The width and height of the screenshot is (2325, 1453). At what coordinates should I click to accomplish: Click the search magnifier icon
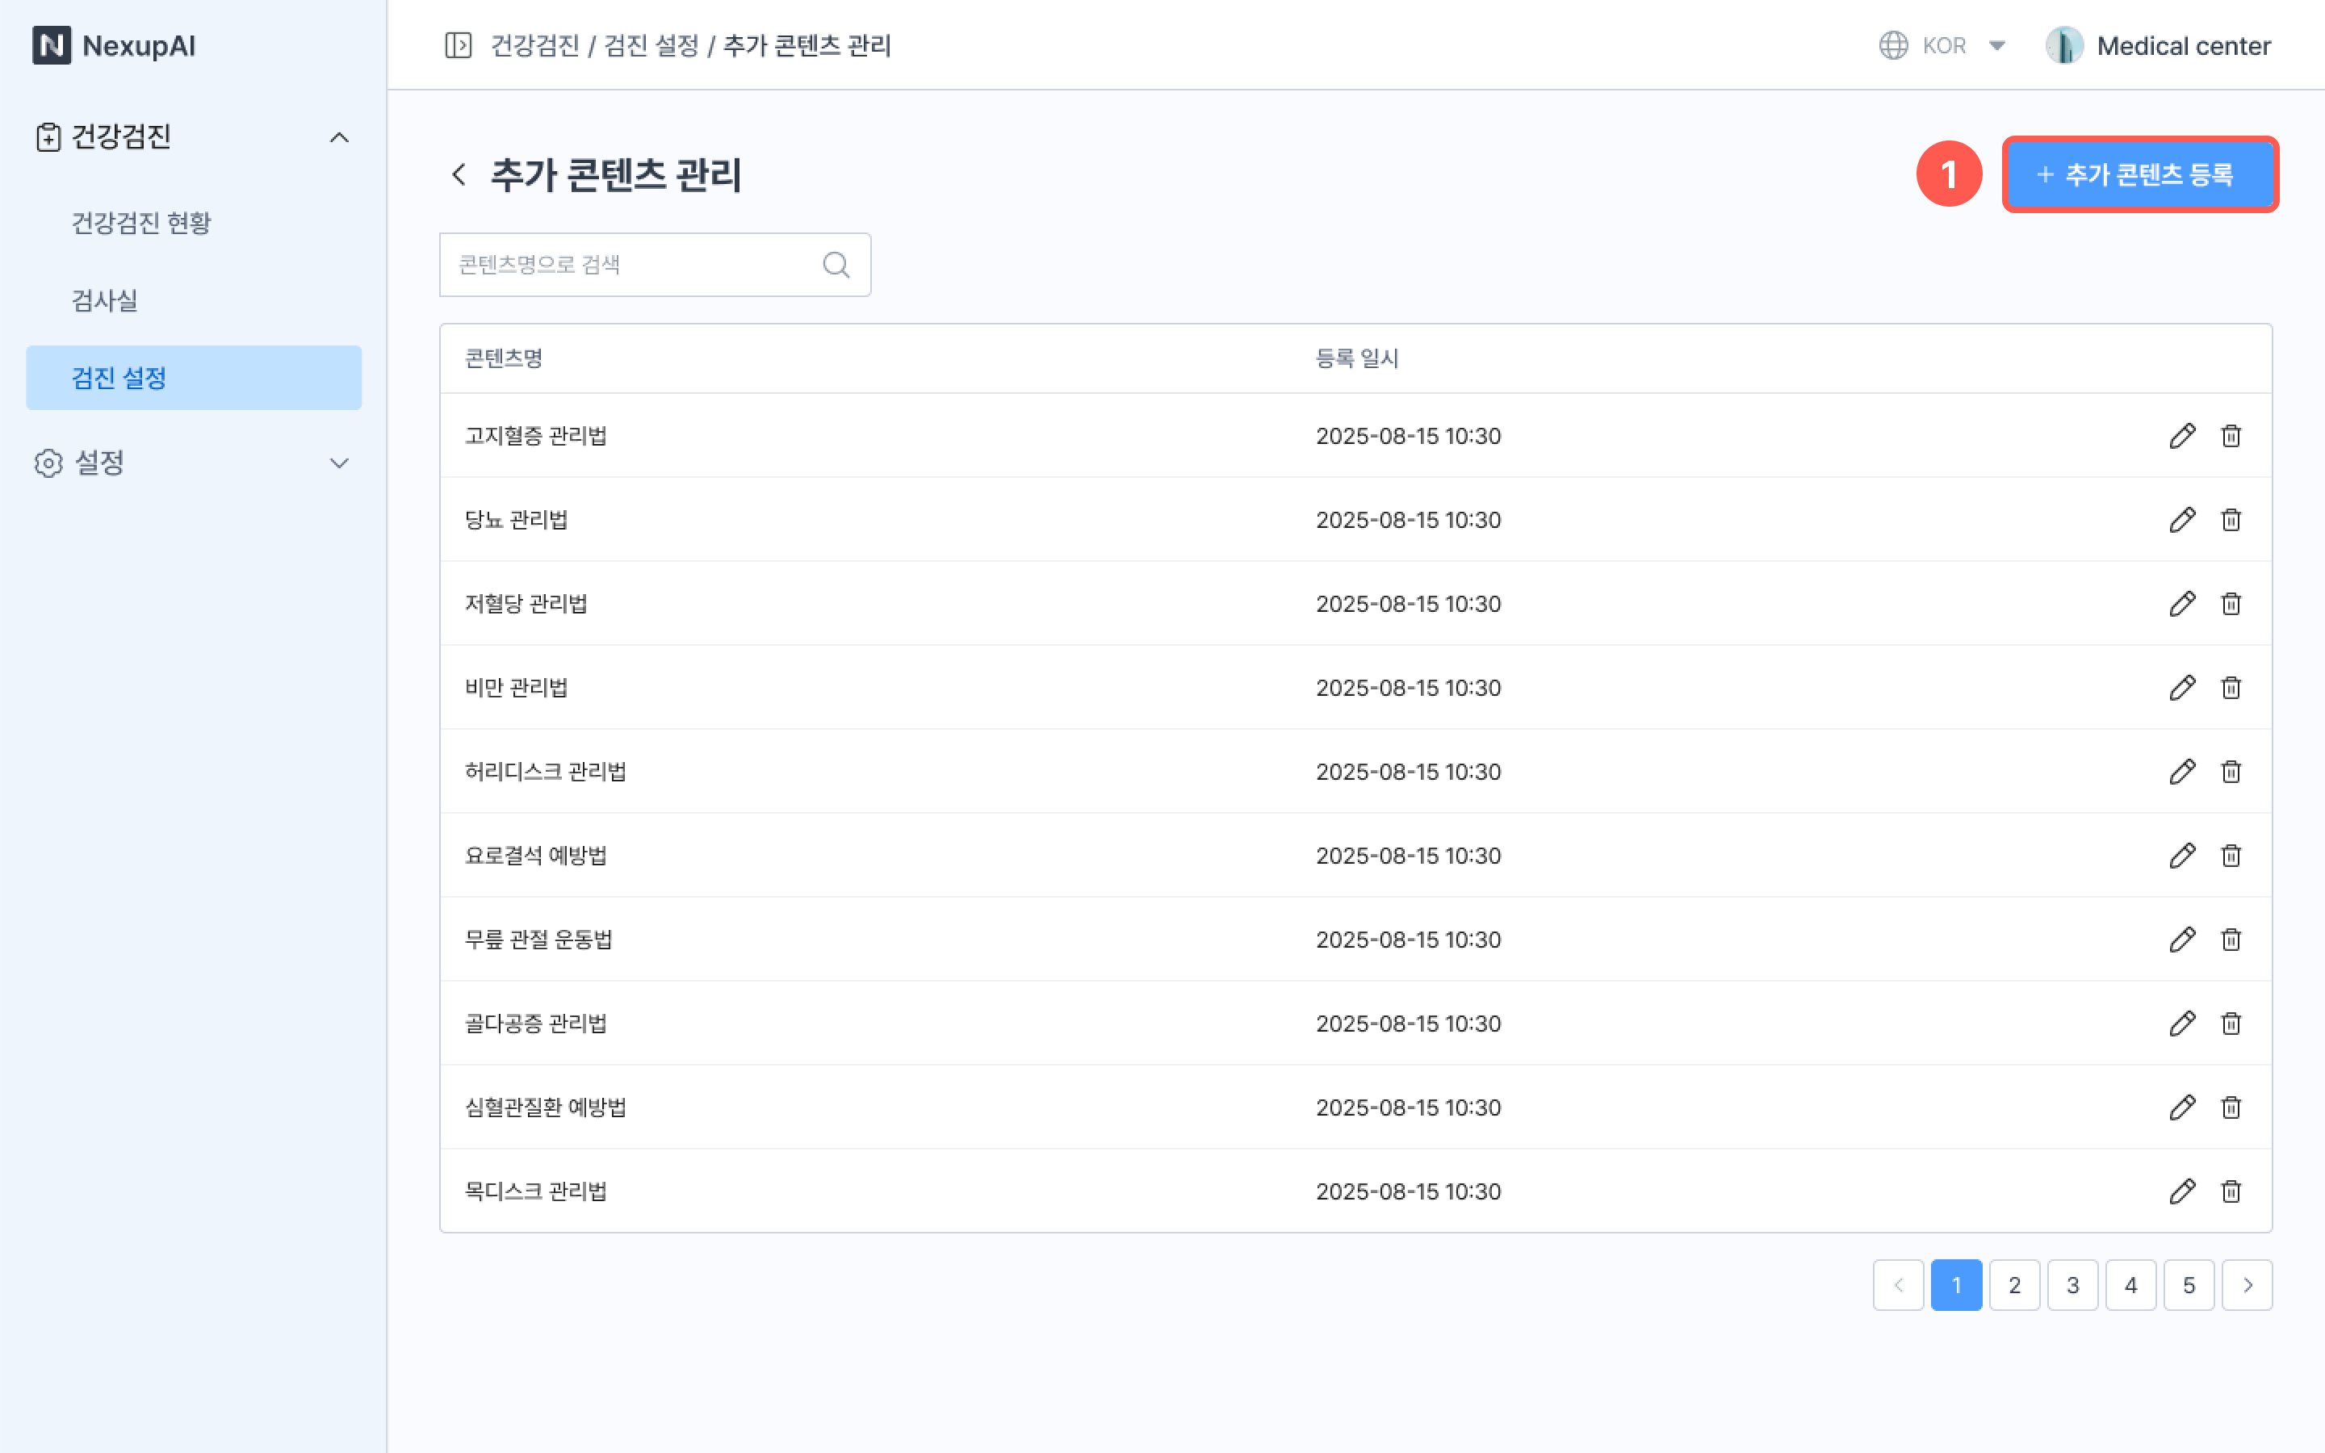pos(836,264)
